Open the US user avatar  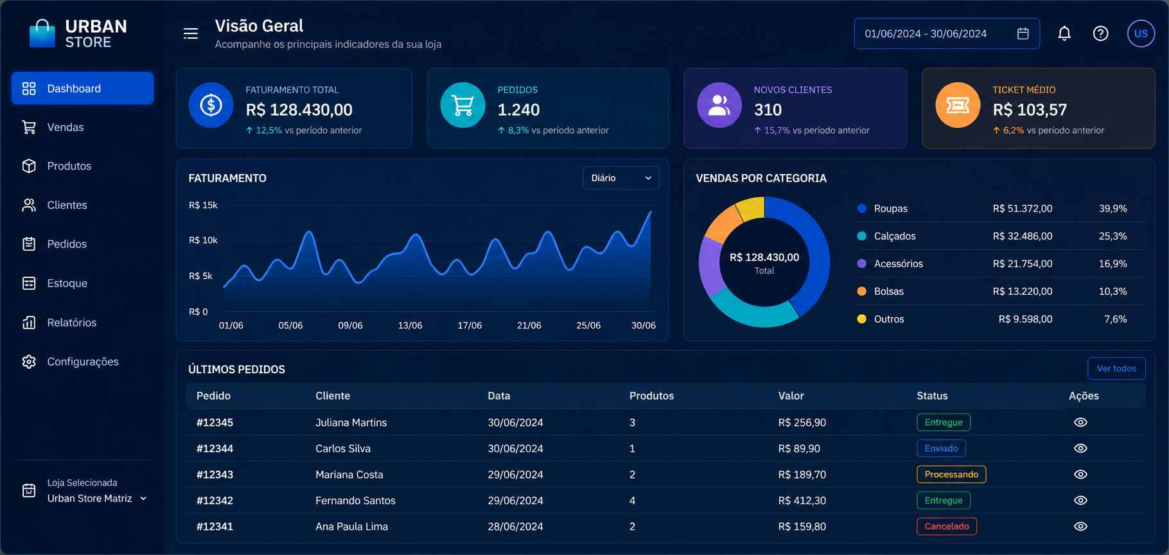pos(1141,33)
